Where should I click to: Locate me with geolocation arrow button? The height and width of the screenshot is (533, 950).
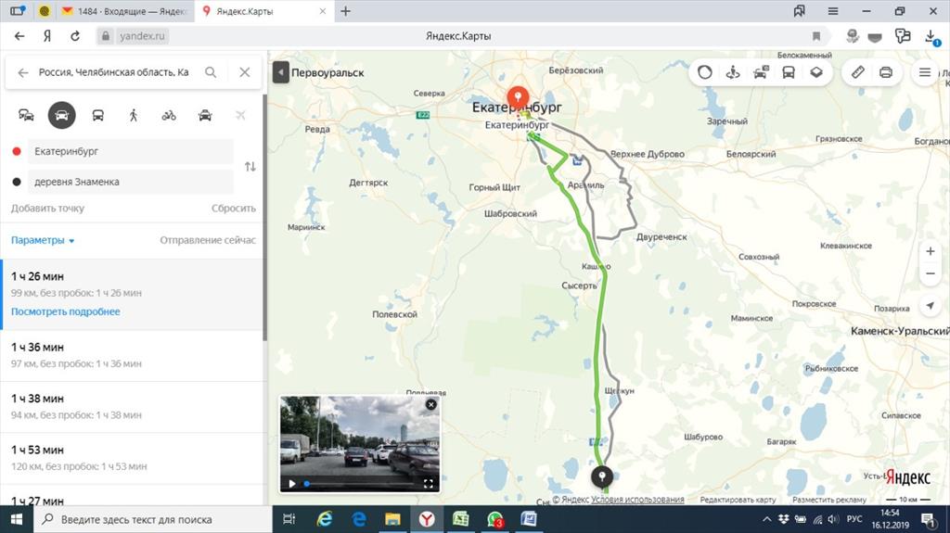pyautogui.click(x=930, y=307)
